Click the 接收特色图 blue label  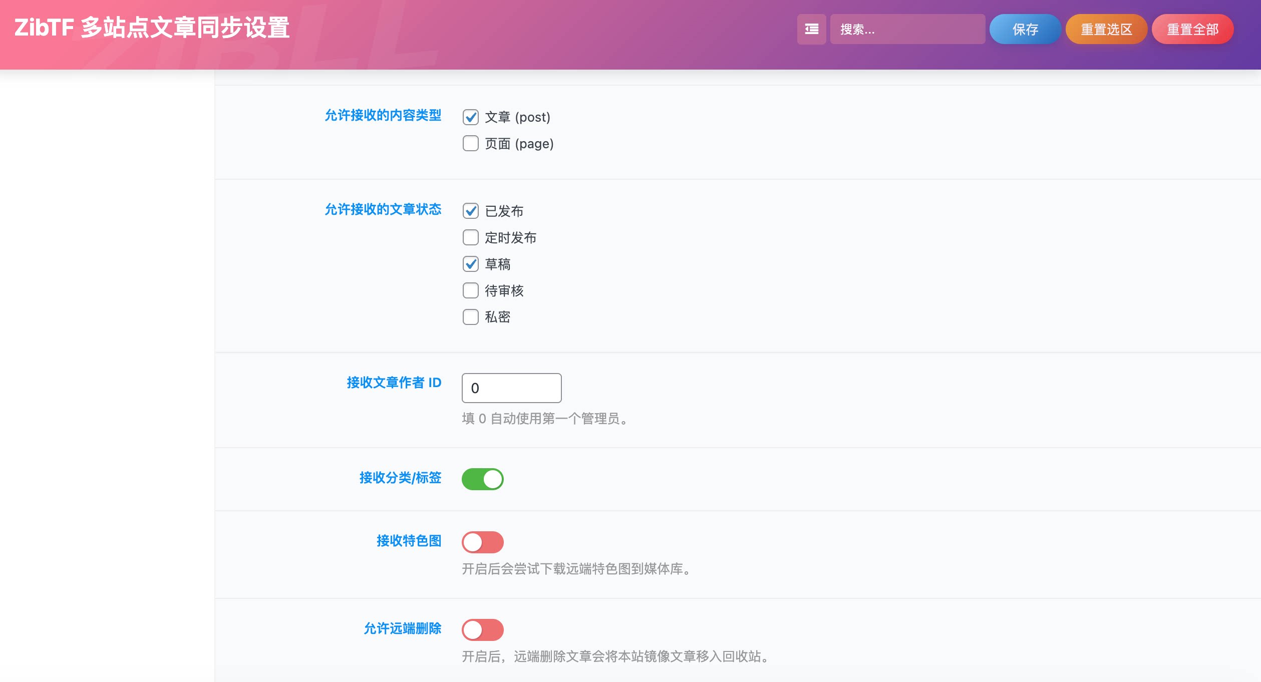pos(408,541)
